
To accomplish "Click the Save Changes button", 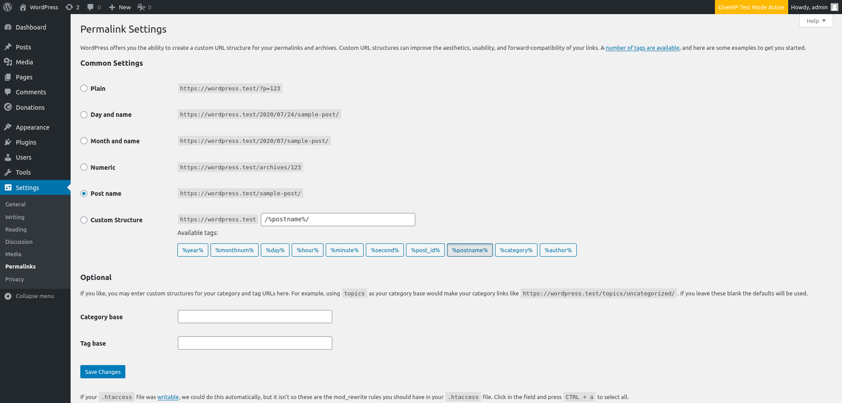I will [x=103, y=372].
